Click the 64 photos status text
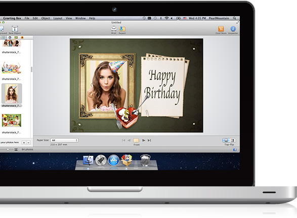This screenshot has width=297, height=218. (27, 149)
